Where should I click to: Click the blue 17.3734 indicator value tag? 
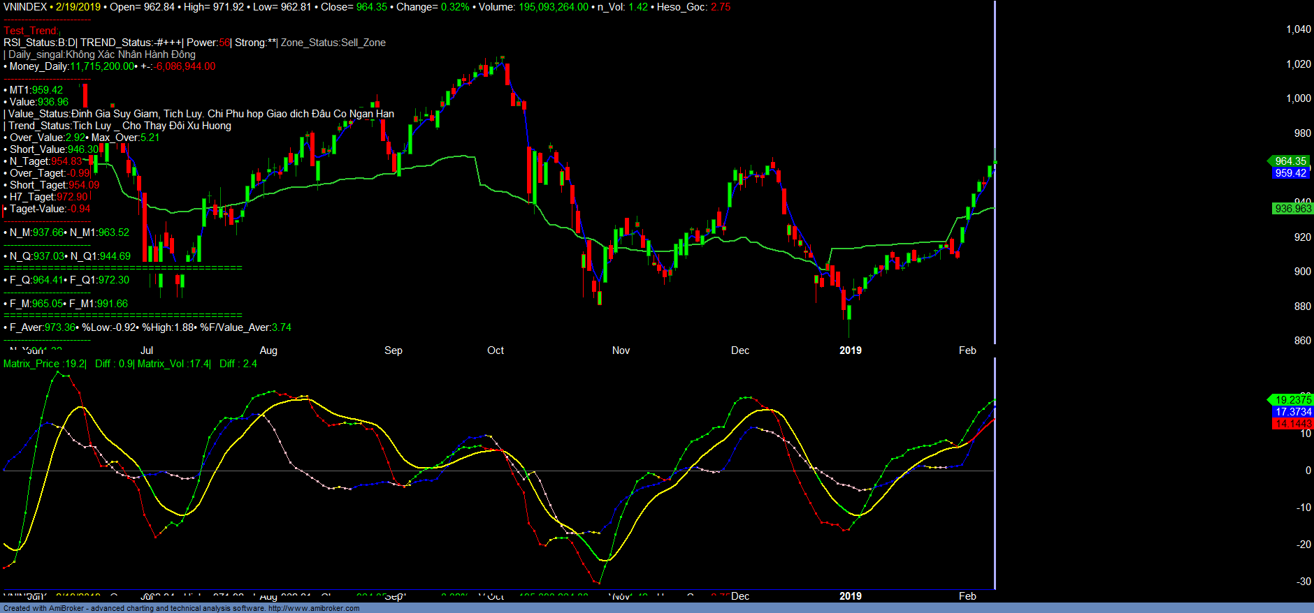1292,412
